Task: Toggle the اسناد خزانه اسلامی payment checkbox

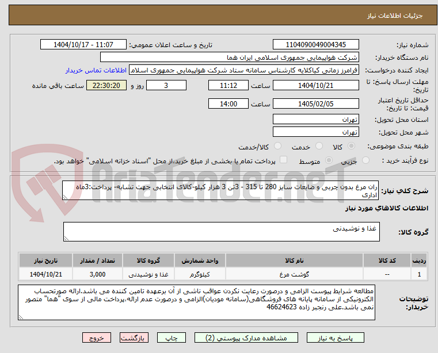Action: (283, 160)
